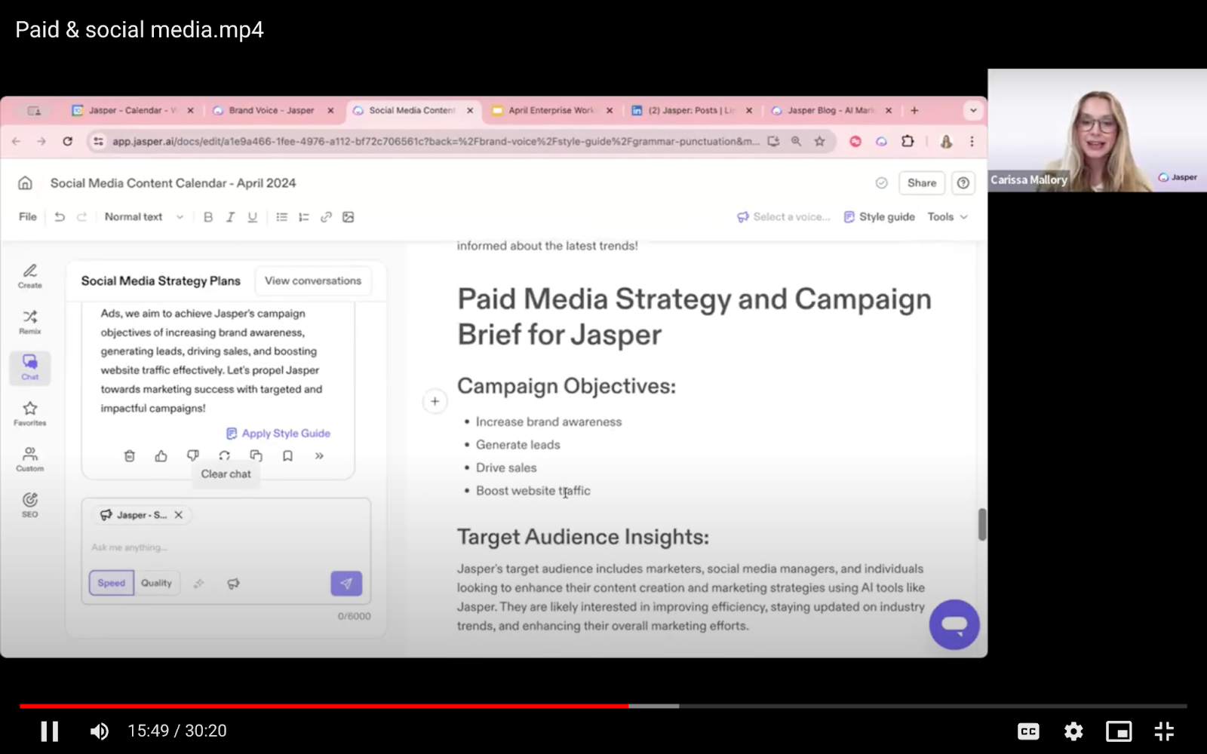Seek on the red video progress bar
Screen dimensions: 1207x754
(324, 706)
